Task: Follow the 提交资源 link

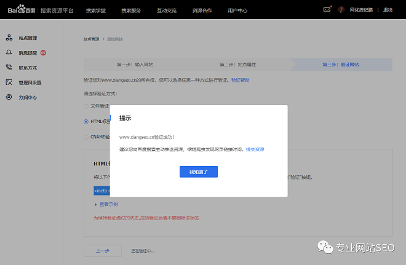Action: (255, 149)
